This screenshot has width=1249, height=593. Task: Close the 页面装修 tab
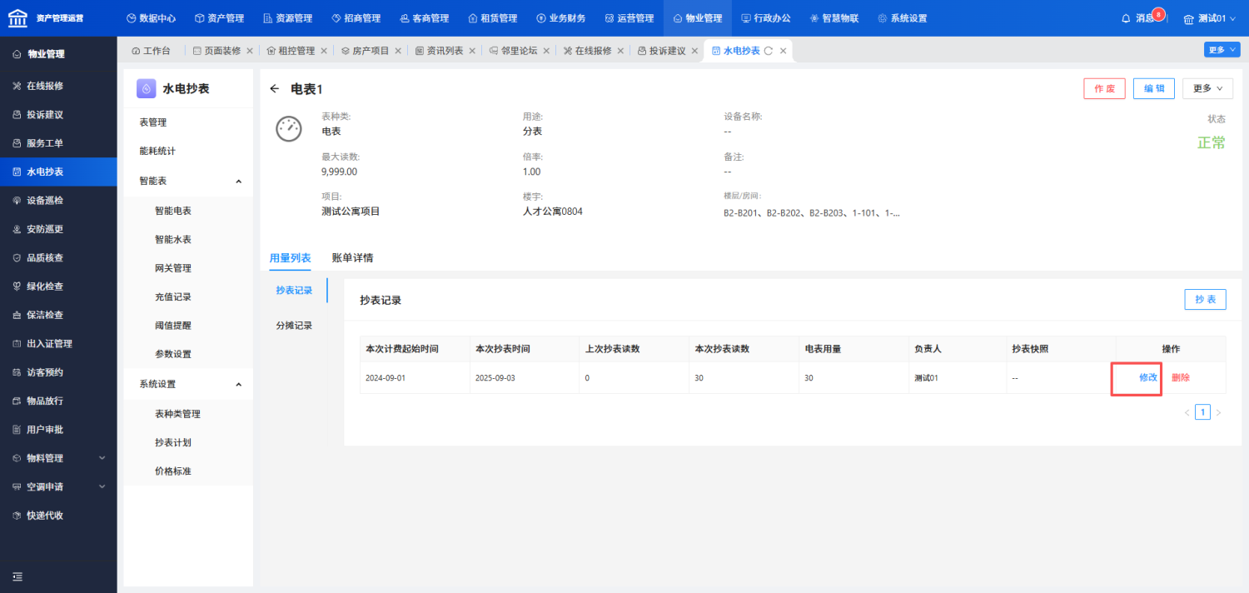pos(250,51)
